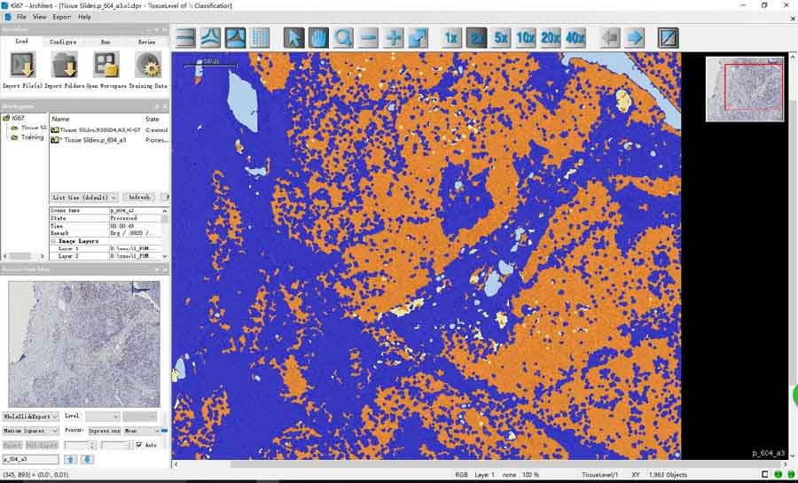
Task: Open the File menu
Action: (21, 17)
